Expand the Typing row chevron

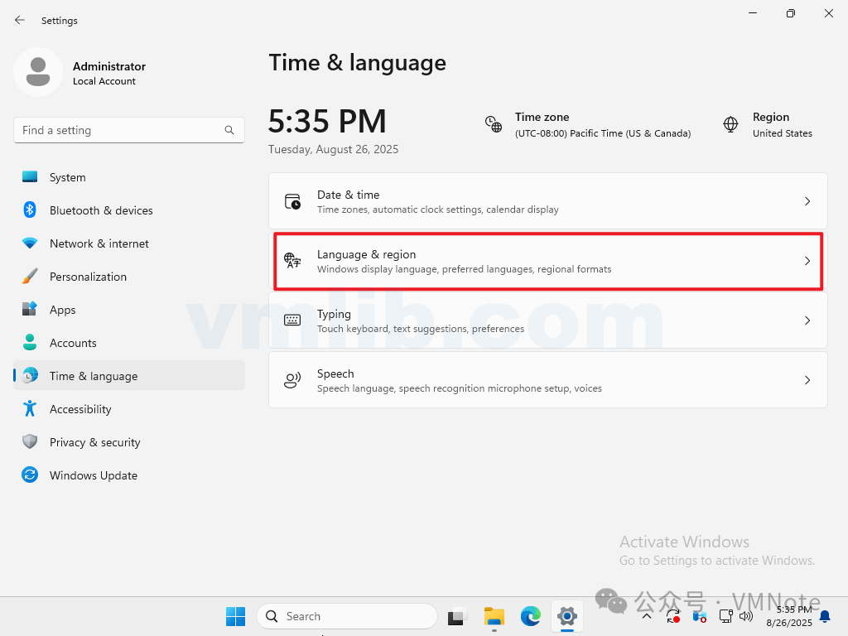pos(807,320)
